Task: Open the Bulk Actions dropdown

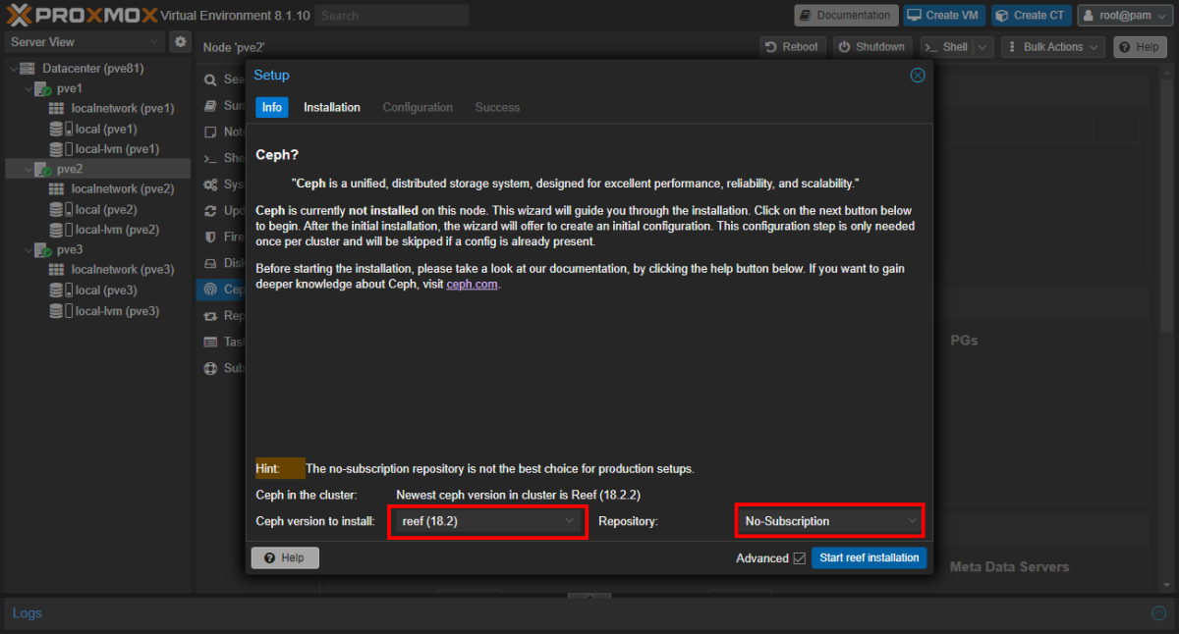Action: 1052,47
